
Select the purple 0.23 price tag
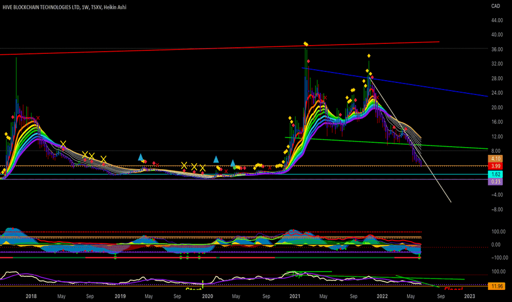click(x=496, y=182)
